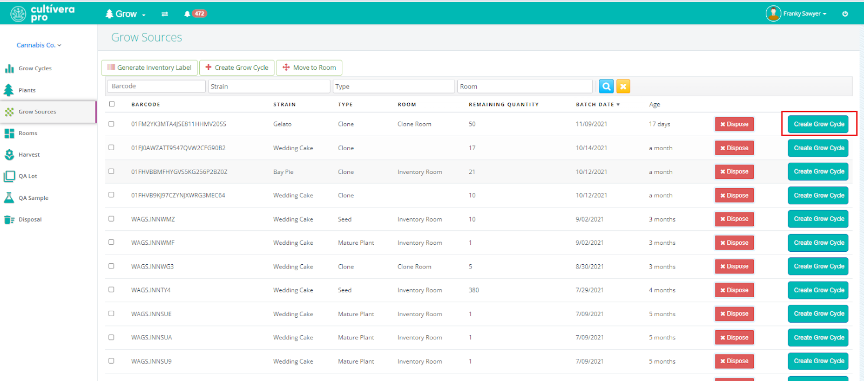
Task: Check the row 01FJ0AWZATT9547QVW2CFG90B2
Action: coord(111,148)
